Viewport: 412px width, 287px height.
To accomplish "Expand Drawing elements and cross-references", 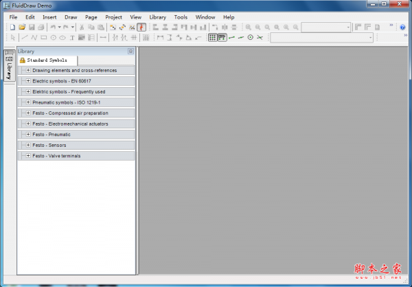I will pyautogui.click(x=28, y=70).
